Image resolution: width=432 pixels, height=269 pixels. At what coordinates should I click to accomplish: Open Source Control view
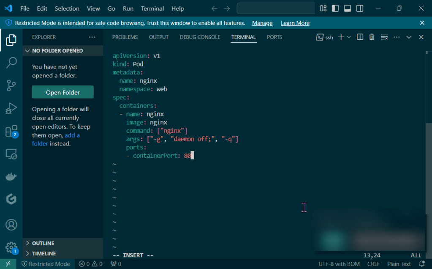point(11,85)
